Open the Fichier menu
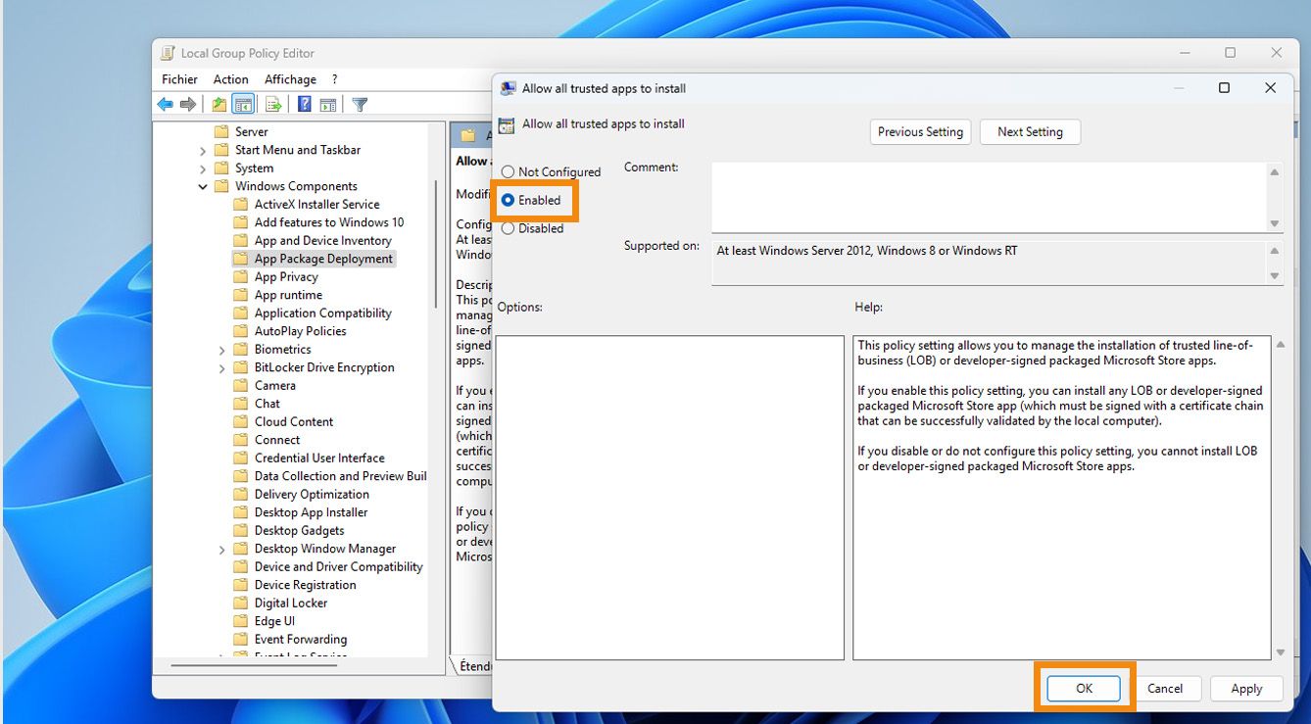The width and height of the screenshot is (1311, 724). click(180, 79)
